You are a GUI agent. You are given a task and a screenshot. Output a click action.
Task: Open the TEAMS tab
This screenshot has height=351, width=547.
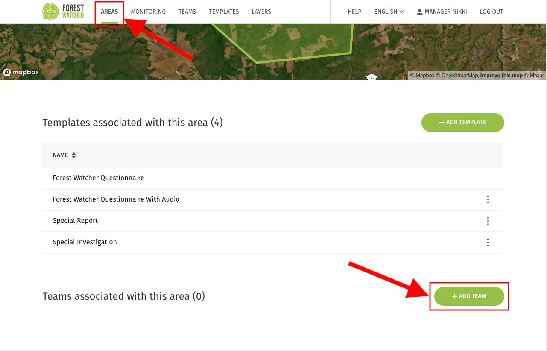[x=187, y=12]
